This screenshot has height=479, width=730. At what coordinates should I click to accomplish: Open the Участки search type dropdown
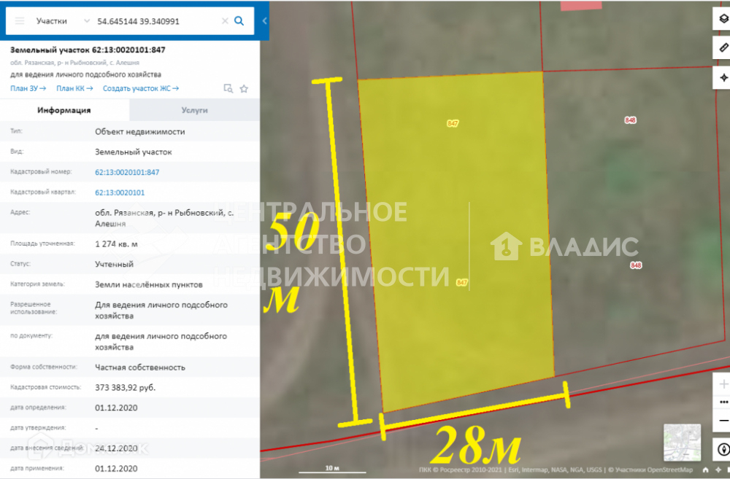(x=63, y=21)
